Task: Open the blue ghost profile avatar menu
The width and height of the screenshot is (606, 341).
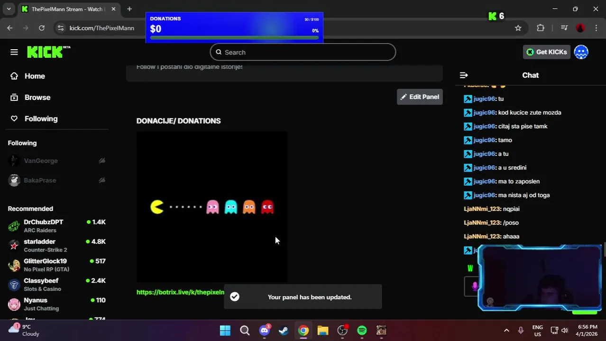Action: click(581, 52)
